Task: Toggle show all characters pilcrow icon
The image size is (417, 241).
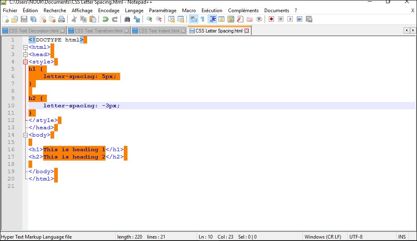Action: pos(203,19)
